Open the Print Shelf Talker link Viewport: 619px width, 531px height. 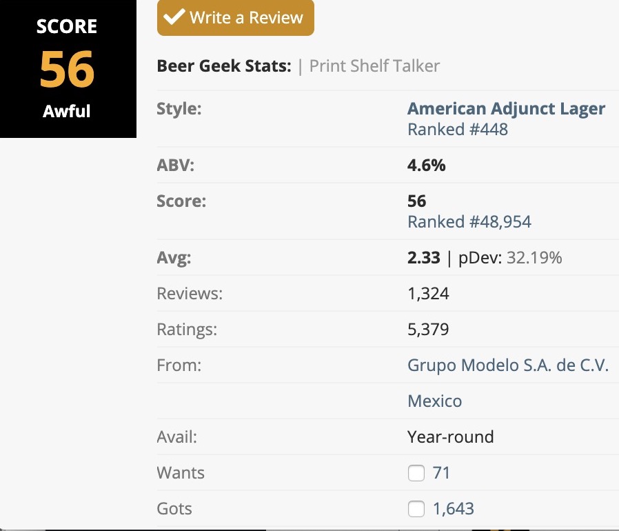(x=374, y=66)
